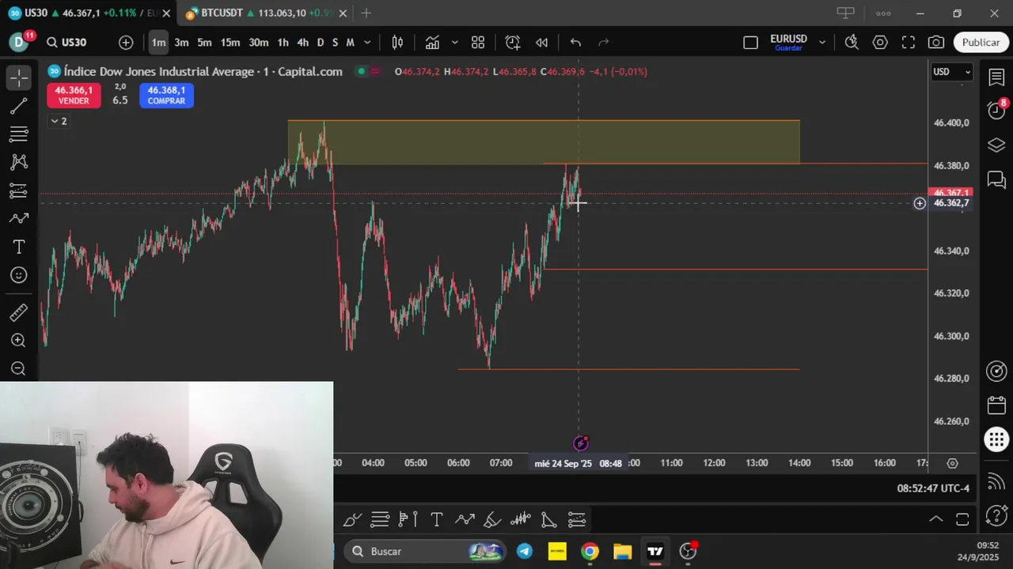1013x569 pixels.
Task: Select the triangle pattern tool in bottom toolbar
Action: click(x=548, y=519)
